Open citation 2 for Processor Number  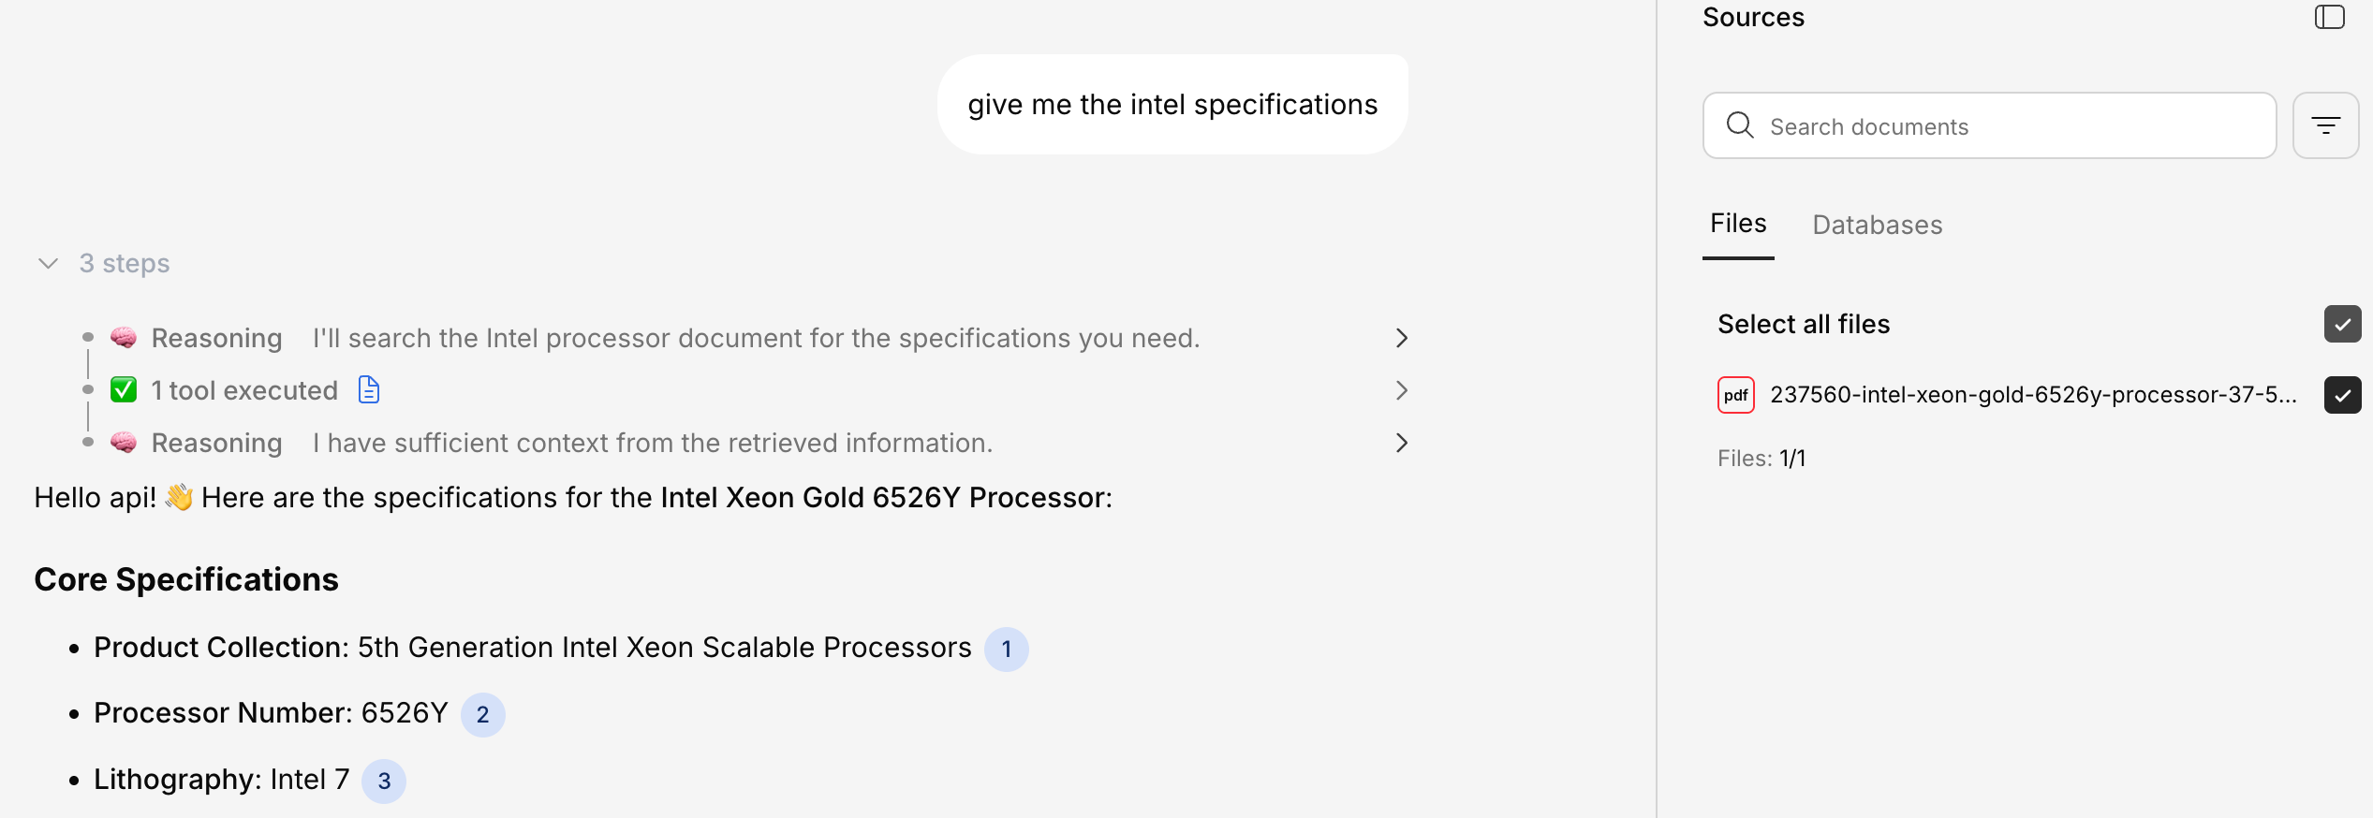pos(483,715)
